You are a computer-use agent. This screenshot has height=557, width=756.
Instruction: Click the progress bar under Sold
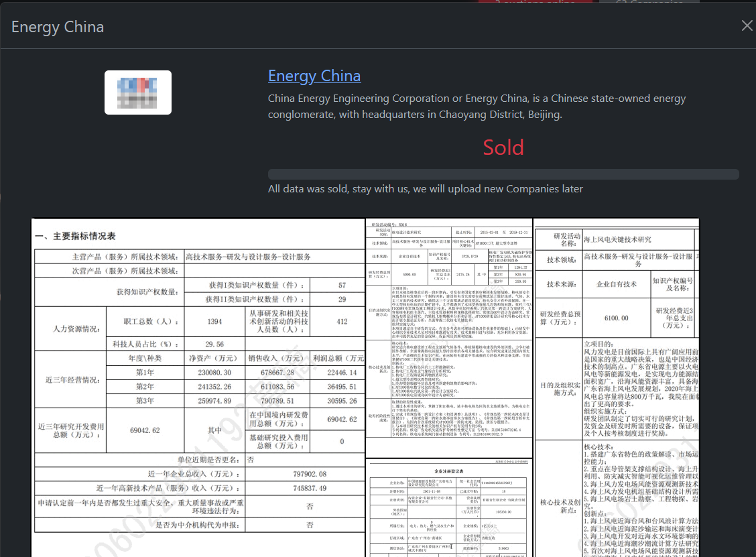pyautogui.click(x=503, y=174)
